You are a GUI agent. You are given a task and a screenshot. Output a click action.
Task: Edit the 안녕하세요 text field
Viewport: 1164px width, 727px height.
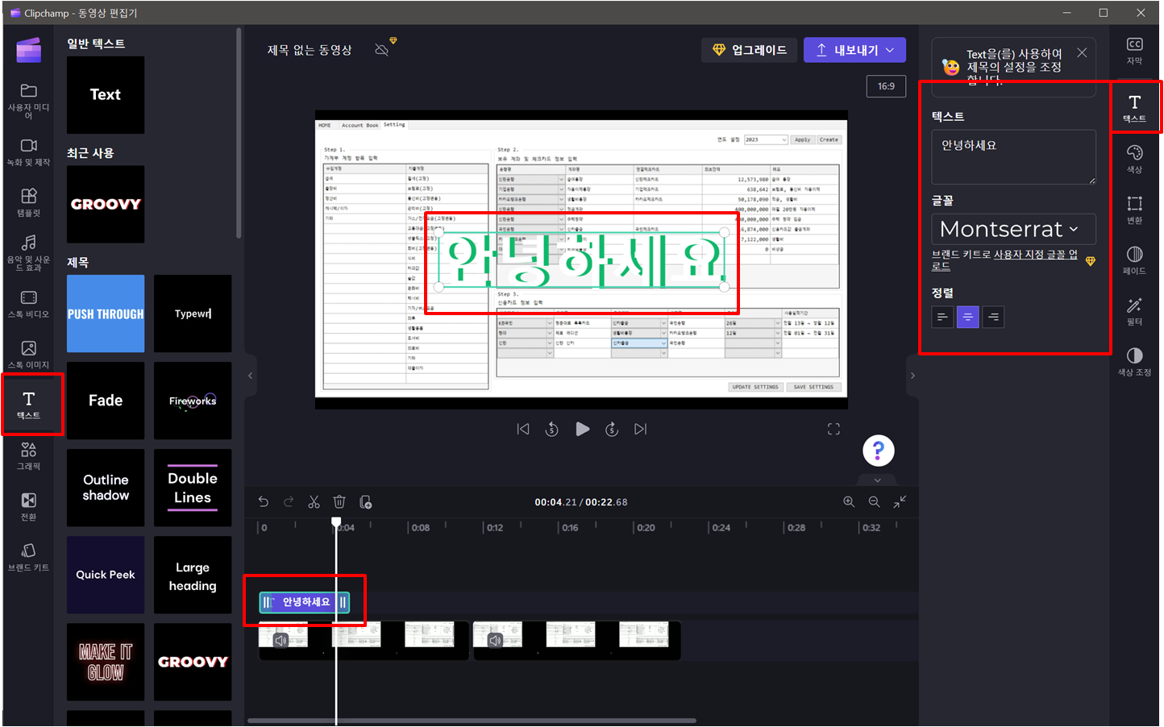click(1013, 157)
